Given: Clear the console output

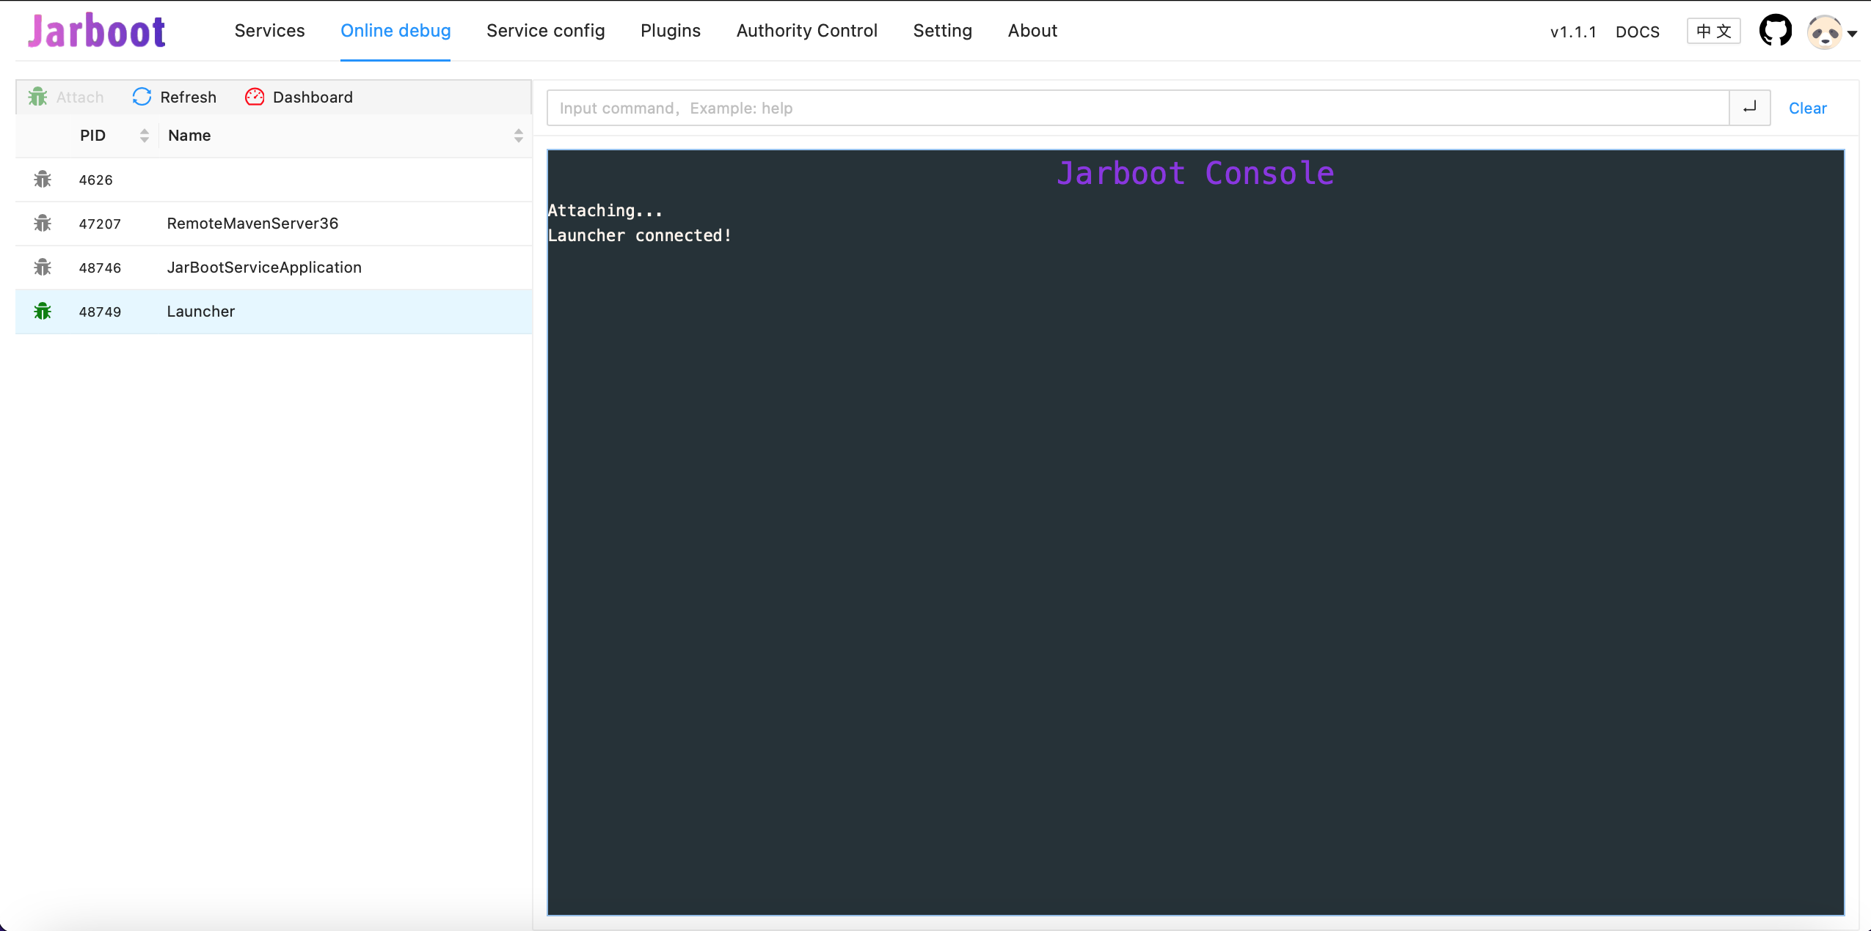Looking at the screenshot, I should pyautogui.click(x=1808, y=108).
